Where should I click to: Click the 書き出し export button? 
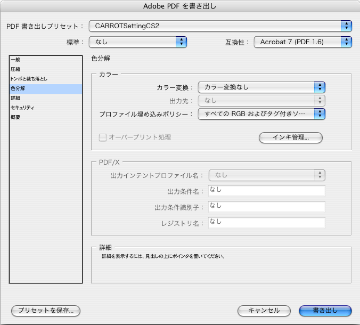click(325, 311)
